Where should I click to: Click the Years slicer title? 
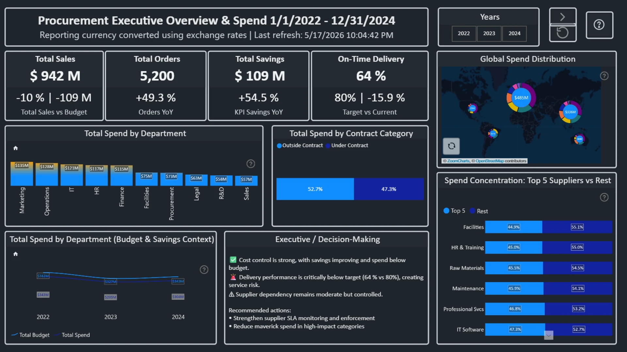pyautogui.click(x=490, y=17)
